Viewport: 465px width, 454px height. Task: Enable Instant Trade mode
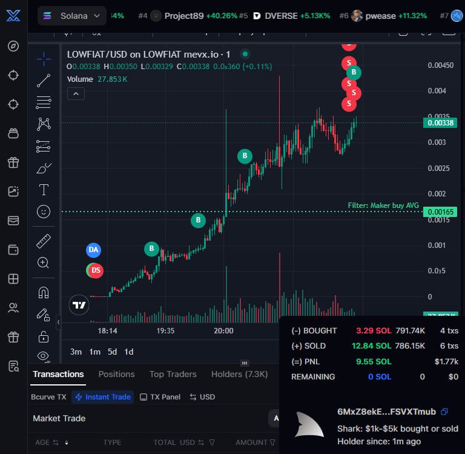coord(102,397)
